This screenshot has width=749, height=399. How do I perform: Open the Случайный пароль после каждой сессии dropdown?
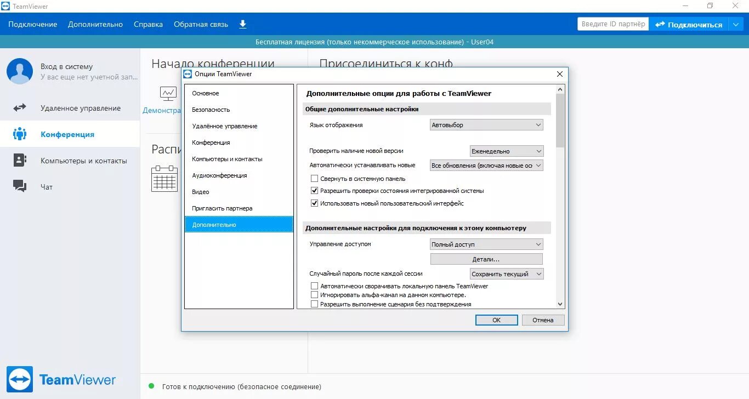506,274
